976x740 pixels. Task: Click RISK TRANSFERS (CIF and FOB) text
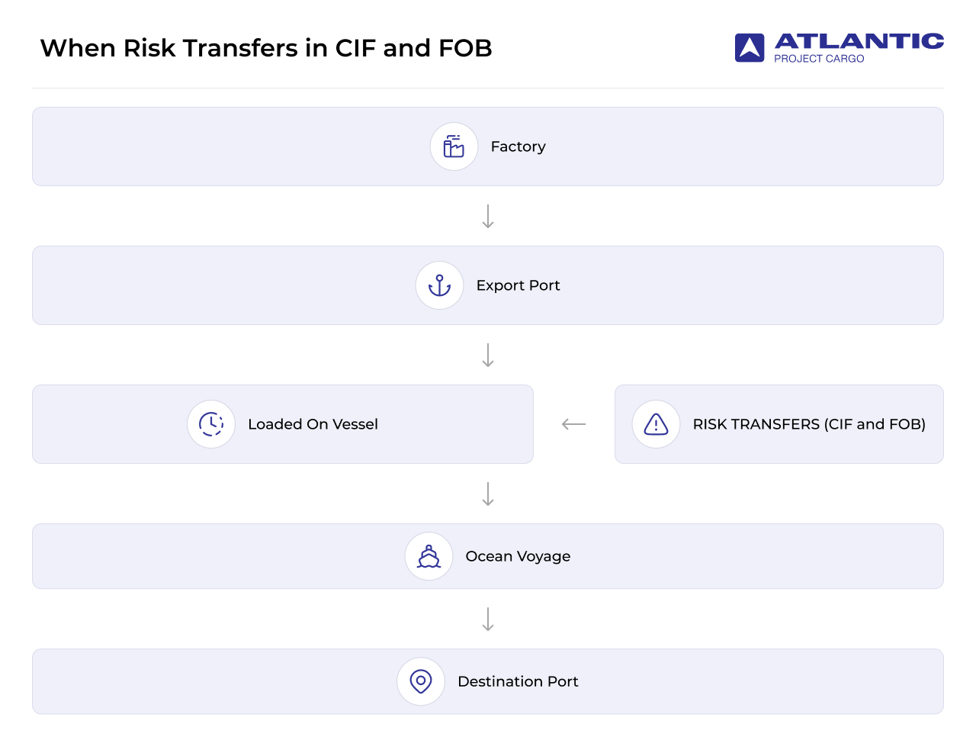809,424
